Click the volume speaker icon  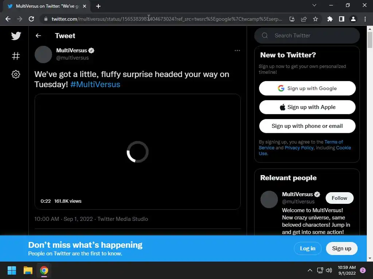(329, 270)
